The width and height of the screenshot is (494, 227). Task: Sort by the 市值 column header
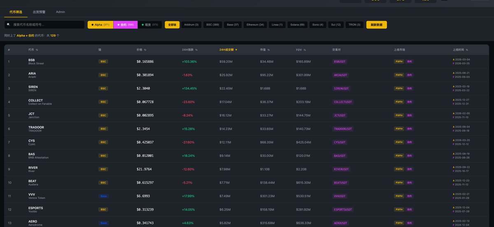(265, 49)
